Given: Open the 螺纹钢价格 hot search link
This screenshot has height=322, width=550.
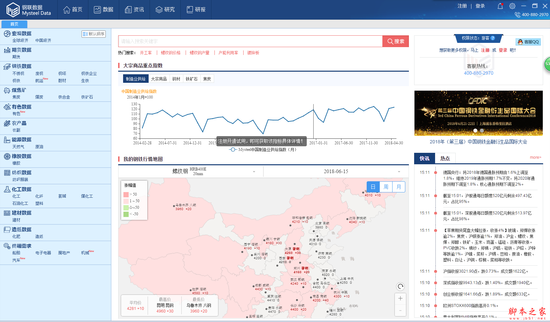Looking at the screenshot, I should pyautogui.click(x=171, y=53).
